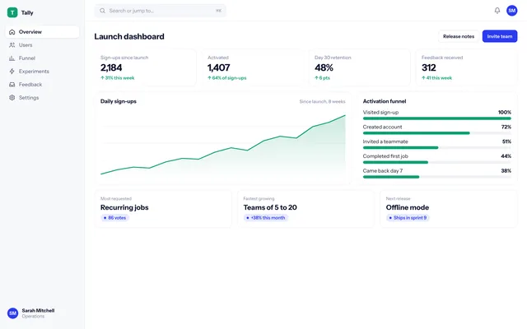Click the Invite team button

coord(500,36)
